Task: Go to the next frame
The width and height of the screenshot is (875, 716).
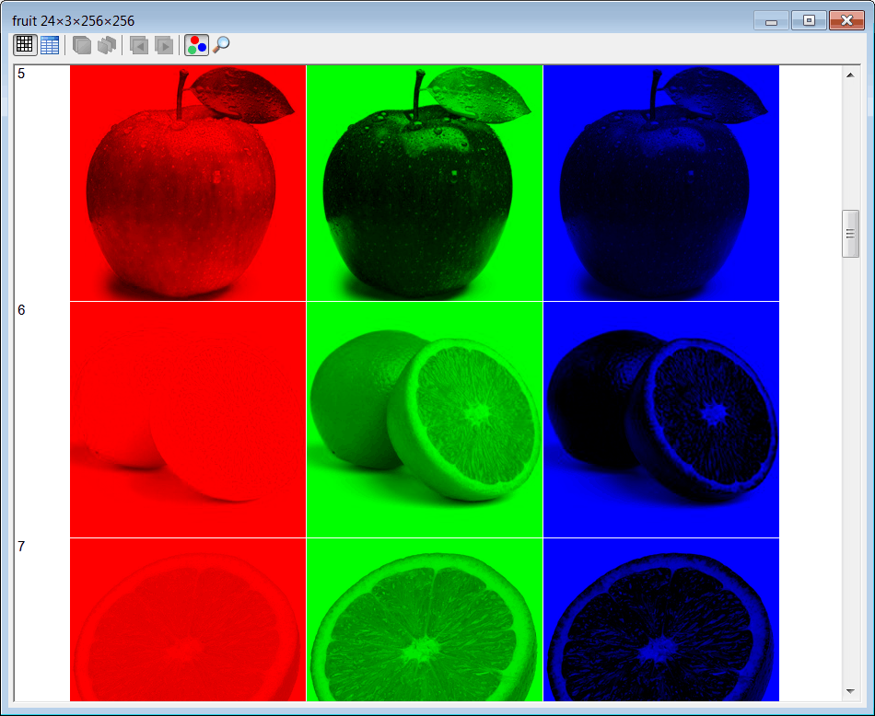Action: tap(164, 44)
